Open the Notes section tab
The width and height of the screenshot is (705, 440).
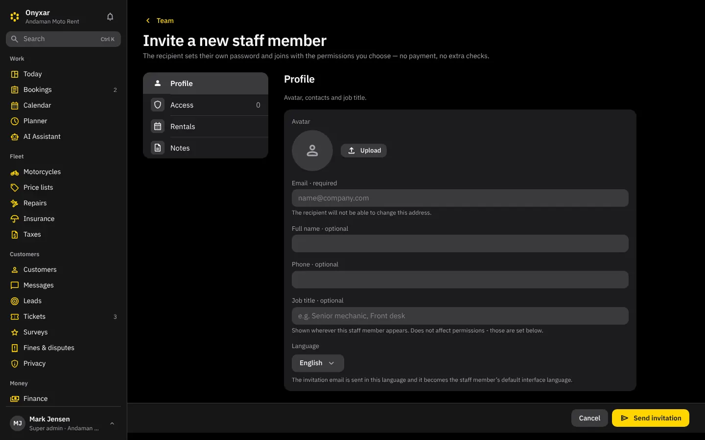coord(206,148)
